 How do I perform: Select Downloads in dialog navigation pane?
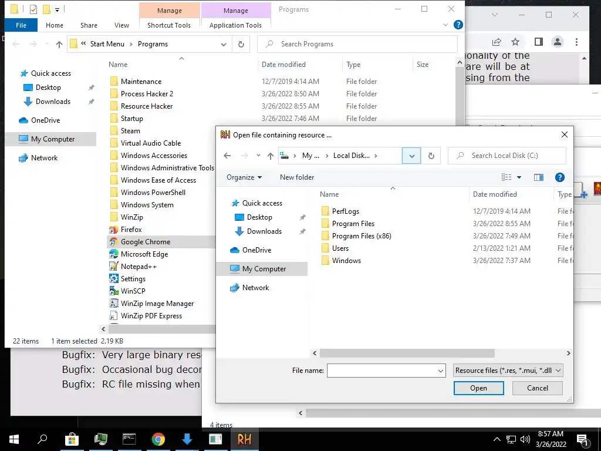264,231
